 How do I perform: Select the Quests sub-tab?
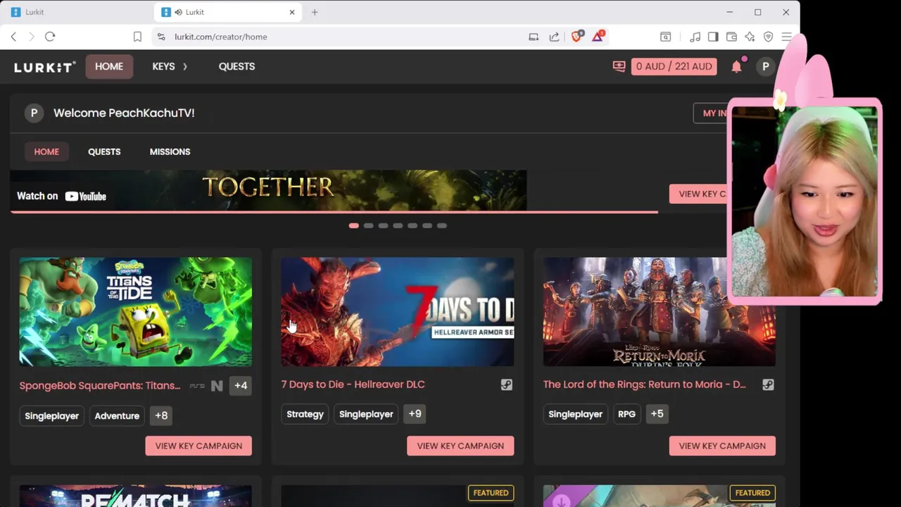click(104, 151)
